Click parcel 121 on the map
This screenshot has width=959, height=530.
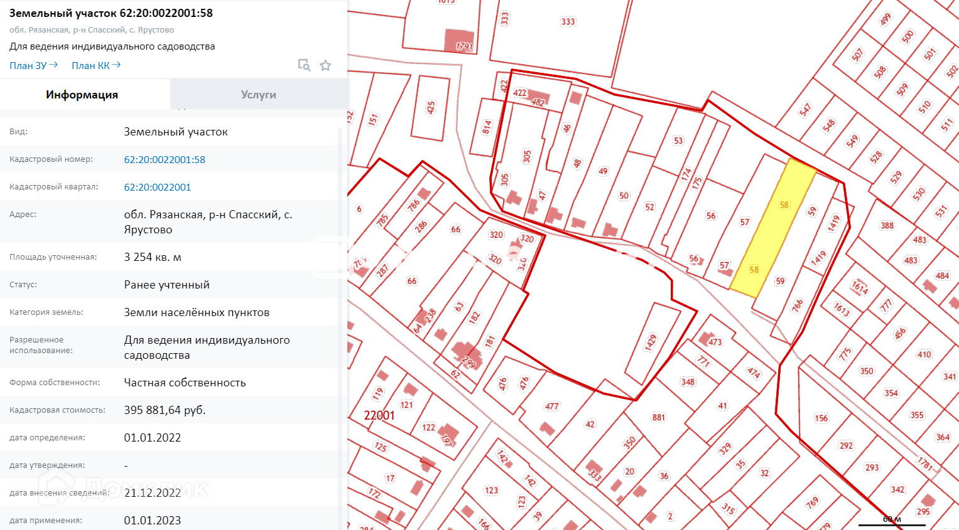click(407, 405)
